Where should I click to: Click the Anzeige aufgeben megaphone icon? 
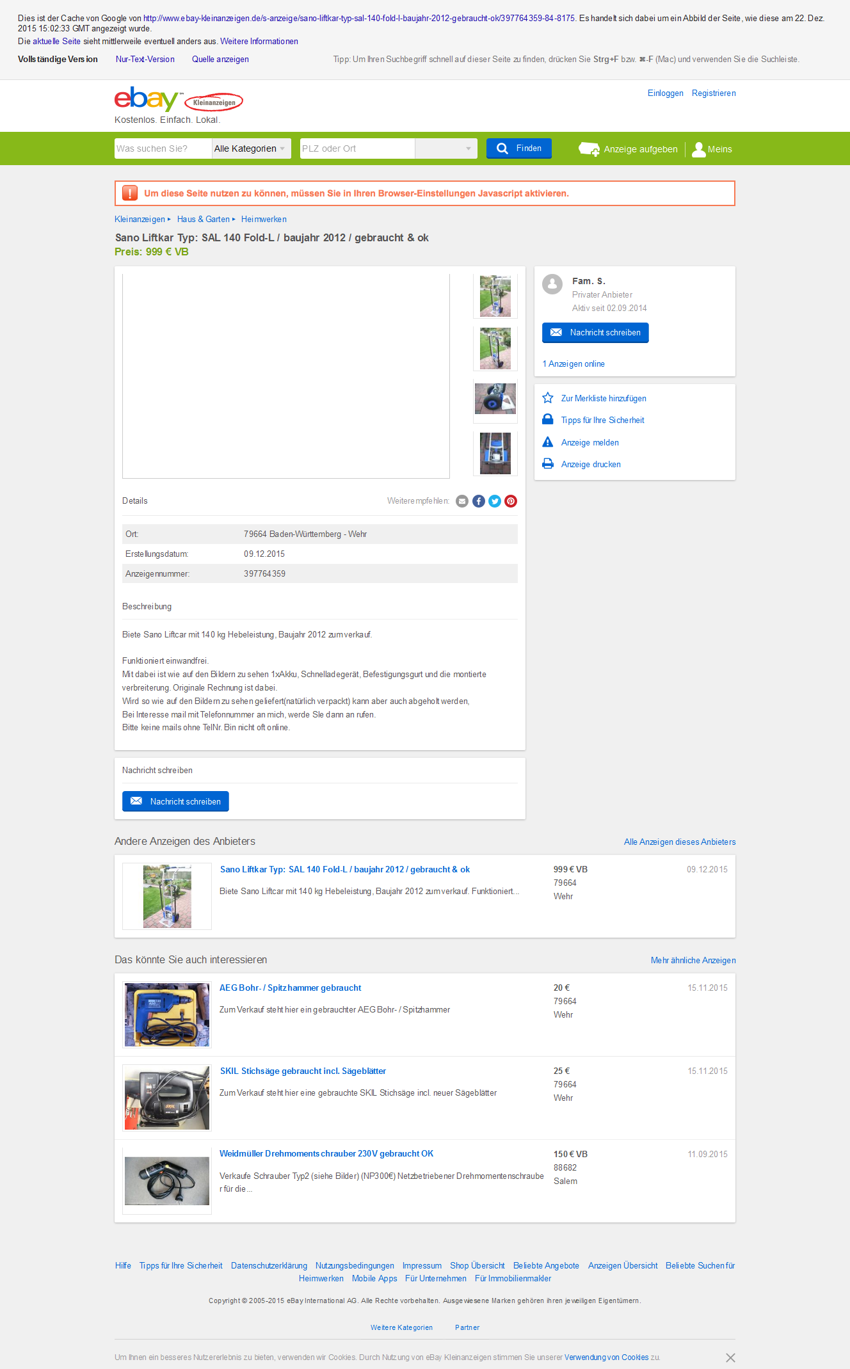(x=589, y=149)
